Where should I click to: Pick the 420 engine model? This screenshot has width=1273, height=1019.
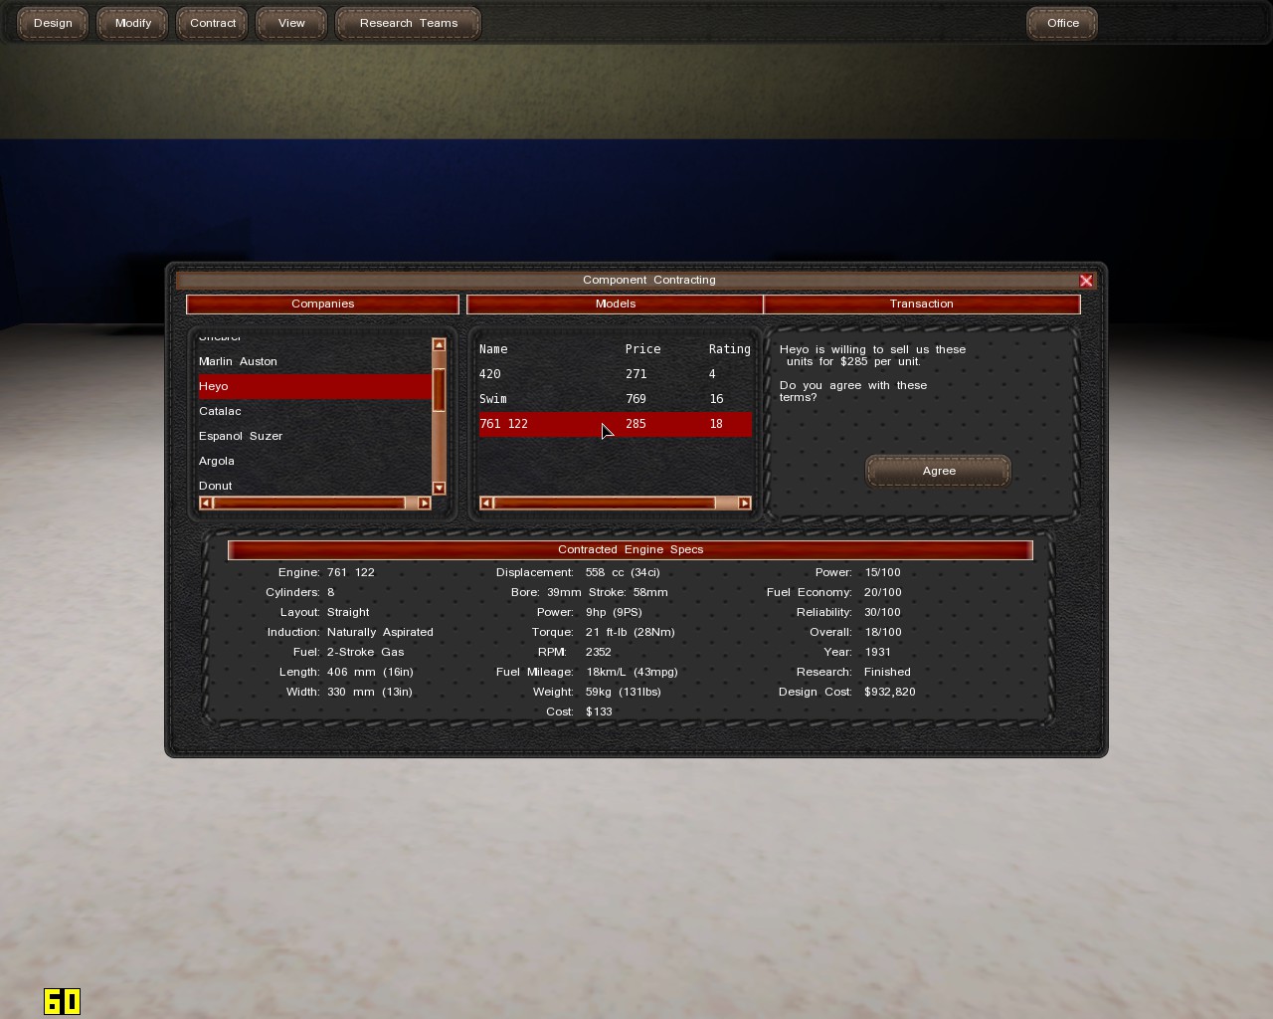coord(490,374)
